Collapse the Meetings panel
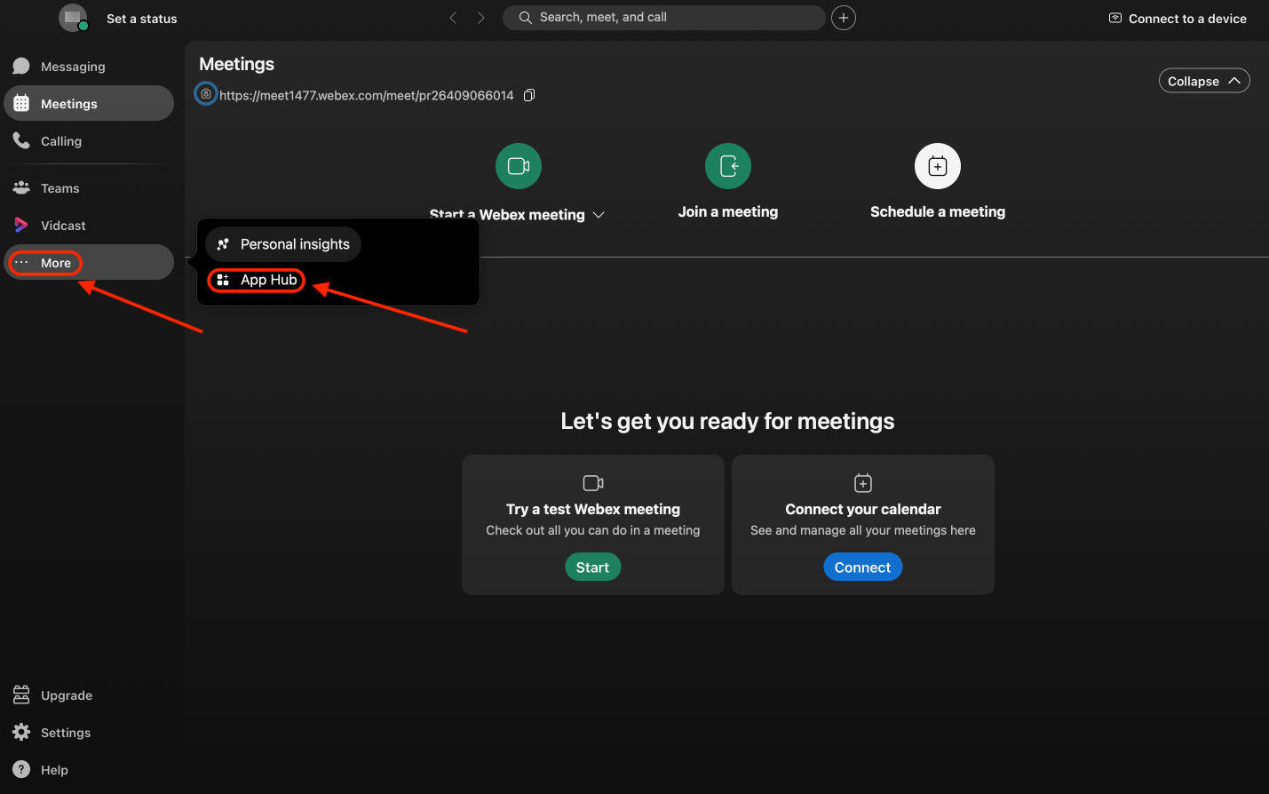This screenshot has height=794, width=1269. (x=1203, y=81)
